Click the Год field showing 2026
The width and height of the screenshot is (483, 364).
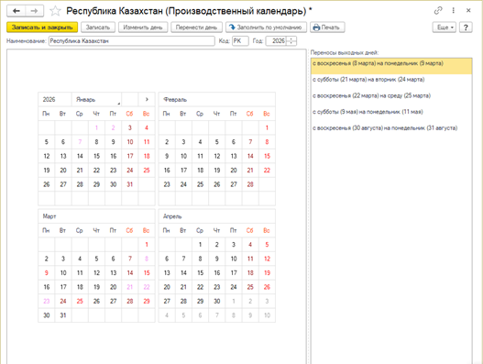pos(276,41)
